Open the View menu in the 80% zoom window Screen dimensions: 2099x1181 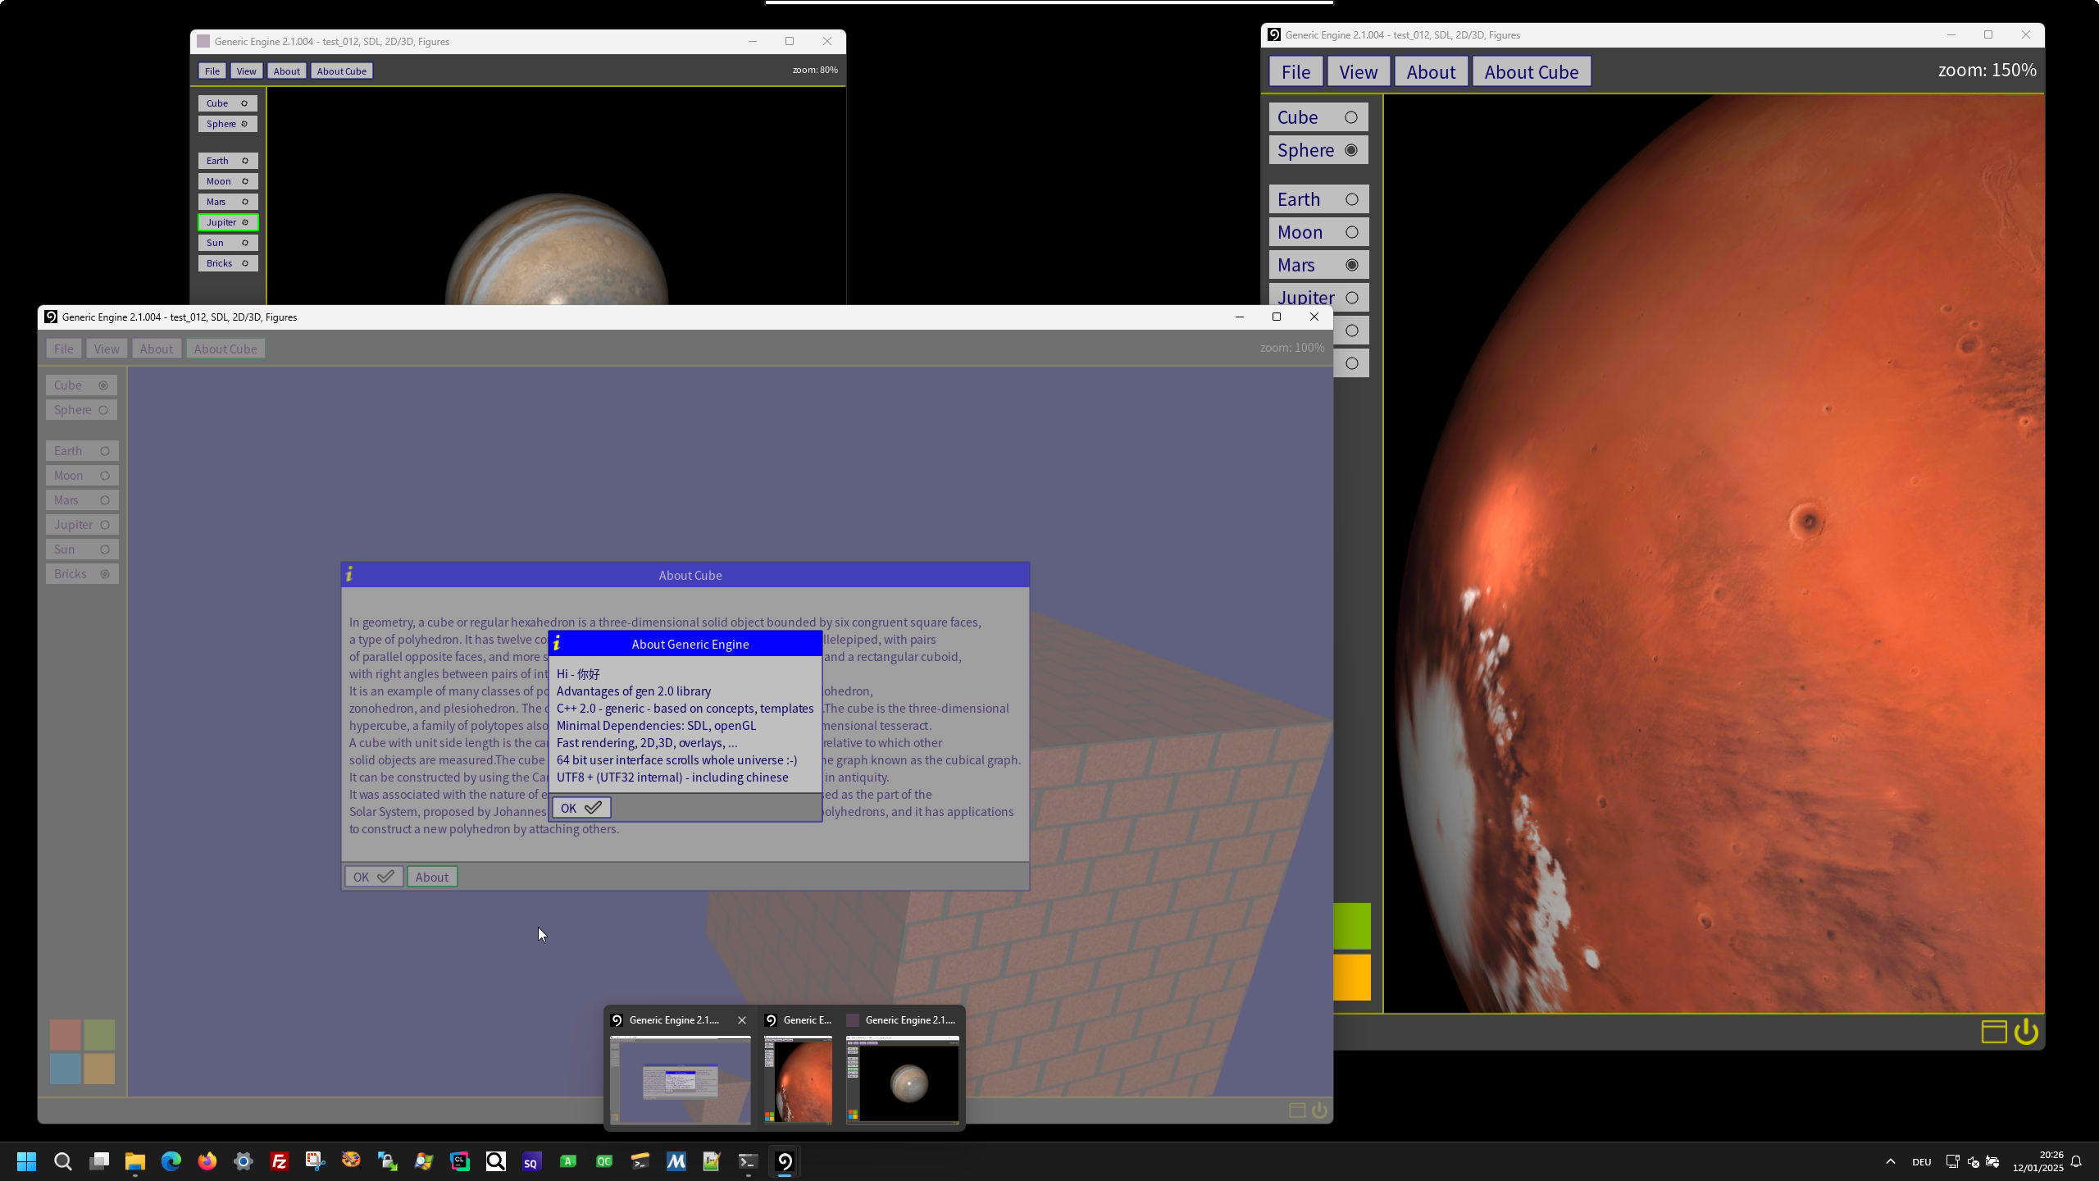[x=246, y=71]
